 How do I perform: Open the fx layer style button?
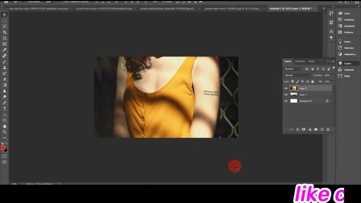[x=298, y=130]
